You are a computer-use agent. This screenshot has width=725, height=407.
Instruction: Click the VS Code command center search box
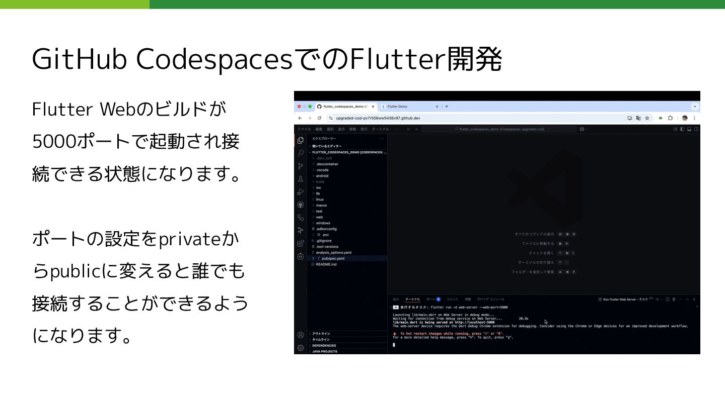(498, 129)
